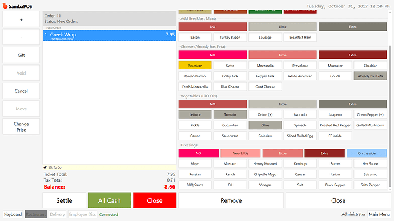Choose the blue On the side dressing
Screen dimensions: 394x221
367,153
